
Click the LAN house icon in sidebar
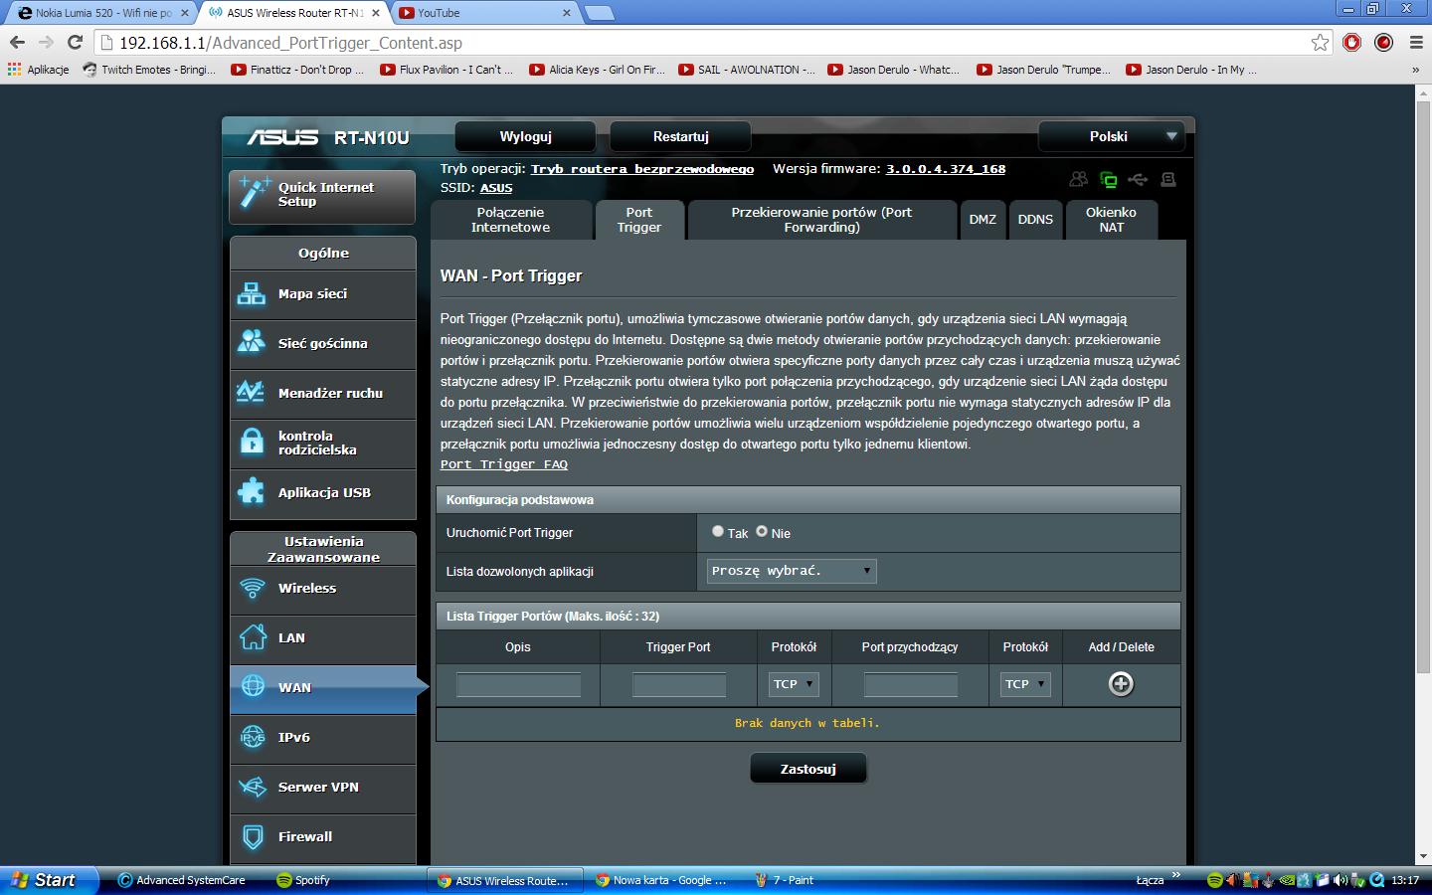tap(253, 637)
